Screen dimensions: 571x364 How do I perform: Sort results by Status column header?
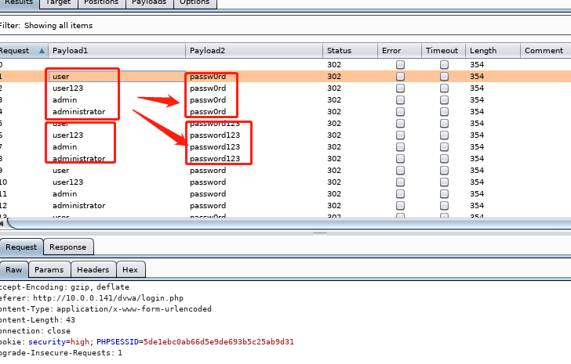350,51
